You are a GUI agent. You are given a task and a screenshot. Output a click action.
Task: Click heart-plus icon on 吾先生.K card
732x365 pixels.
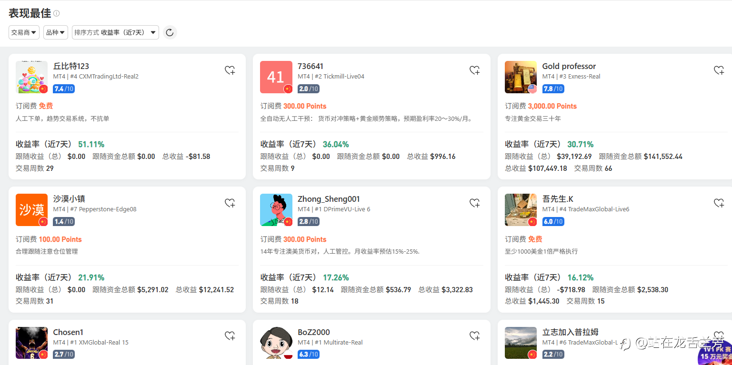point(719,203)
